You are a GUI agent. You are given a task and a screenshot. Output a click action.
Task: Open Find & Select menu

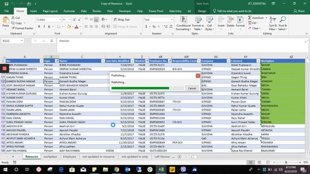click(282, 24)
